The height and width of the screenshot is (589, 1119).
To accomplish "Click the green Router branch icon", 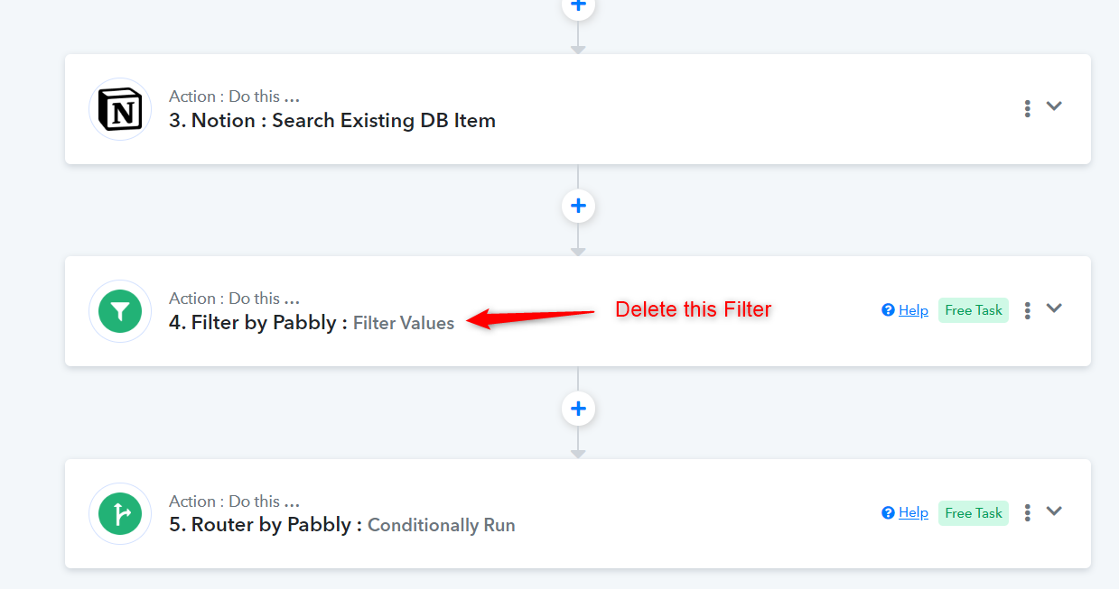I will pyautogui.click(x=120, y=514).
